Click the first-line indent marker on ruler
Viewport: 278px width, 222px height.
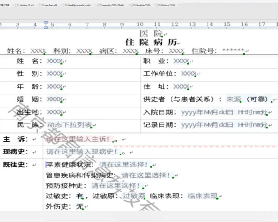point(46,23)
